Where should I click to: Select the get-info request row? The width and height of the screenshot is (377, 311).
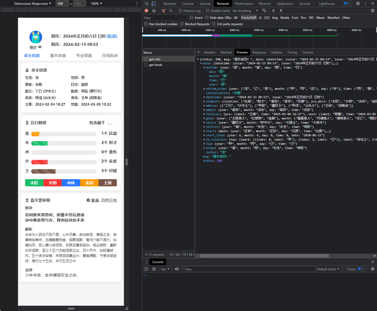[169, 59]
